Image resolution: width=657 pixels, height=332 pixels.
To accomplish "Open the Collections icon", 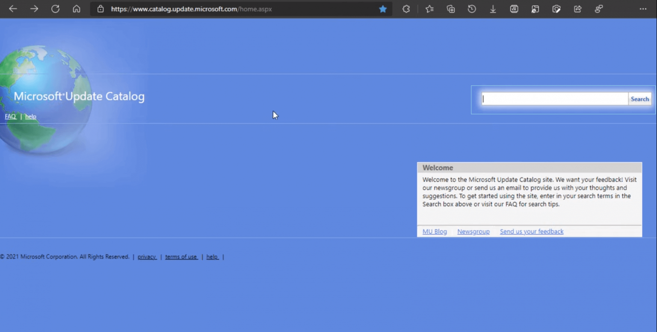I will click(451, 9).
